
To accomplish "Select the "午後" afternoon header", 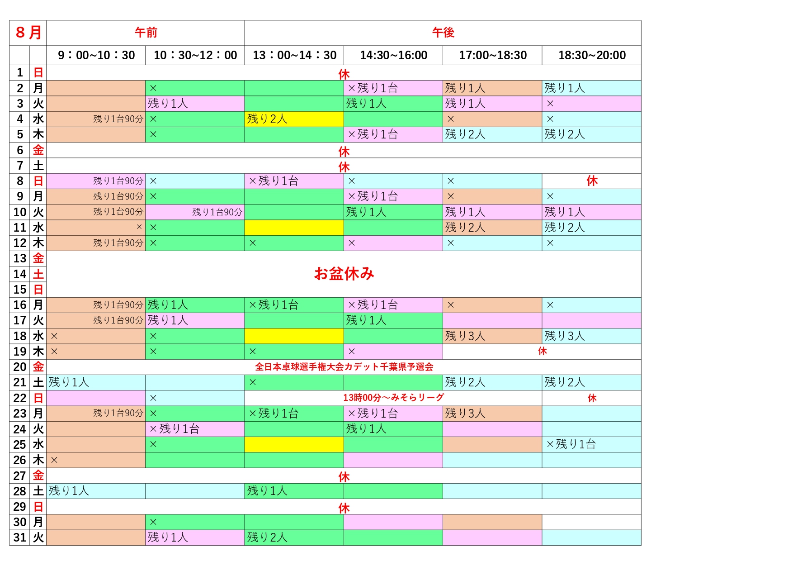I will point(443,33).
